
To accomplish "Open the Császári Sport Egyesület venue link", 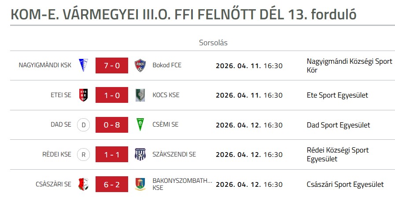I will pos(345,184).
